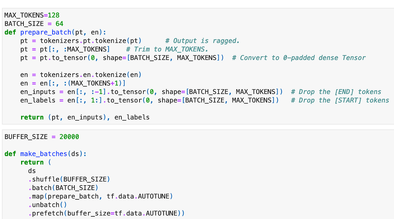Click the .unbatch() line
This screenshot has width=394, height=219.
[47, 205]
